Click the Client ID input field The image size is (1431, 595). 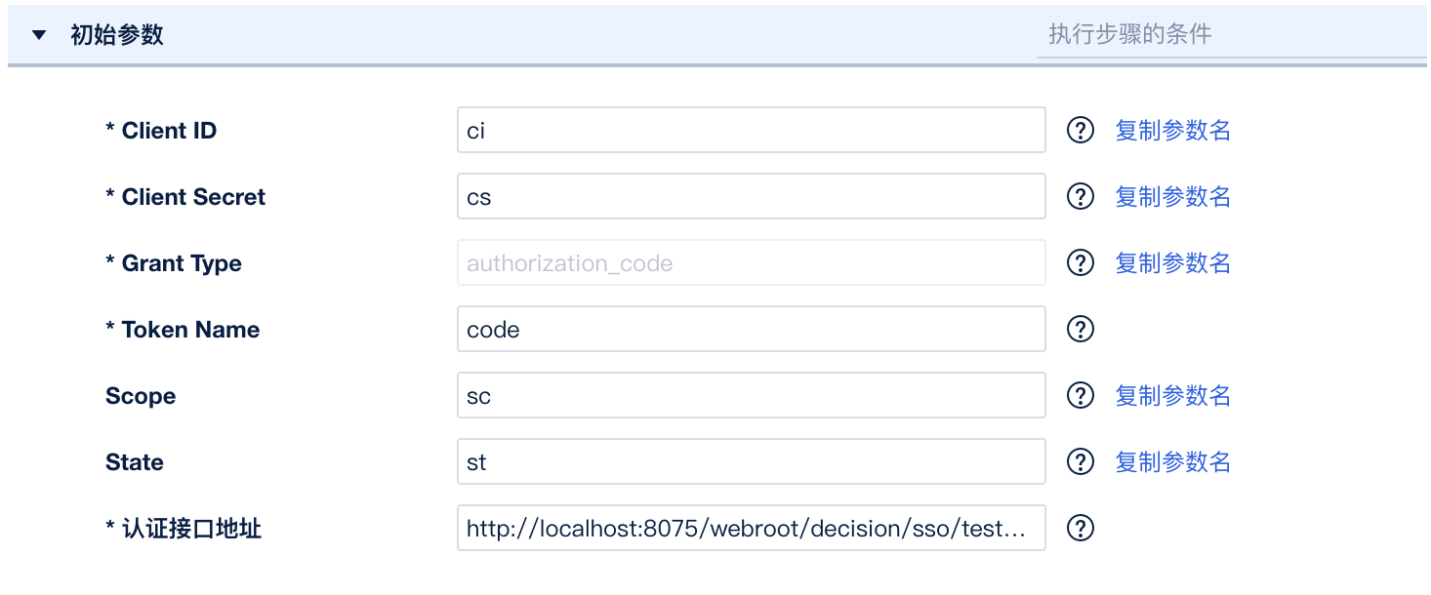click(x=751, y=131)
